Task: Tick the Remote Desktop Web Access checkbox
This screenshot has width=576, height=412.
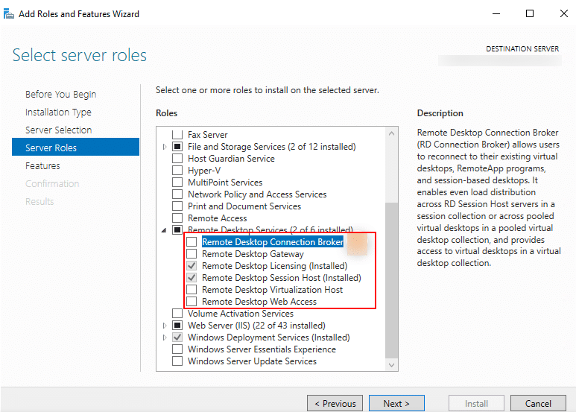Action: 192,302
